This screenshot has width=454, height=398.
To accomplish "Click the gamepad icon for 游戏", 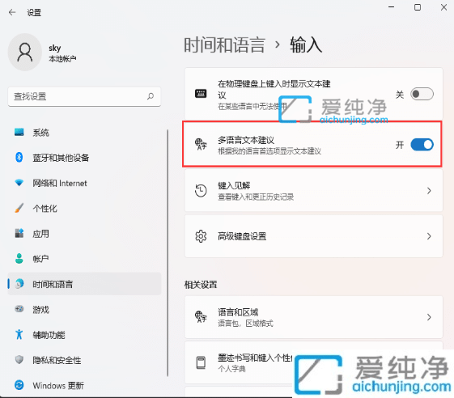I will (19, 309).
